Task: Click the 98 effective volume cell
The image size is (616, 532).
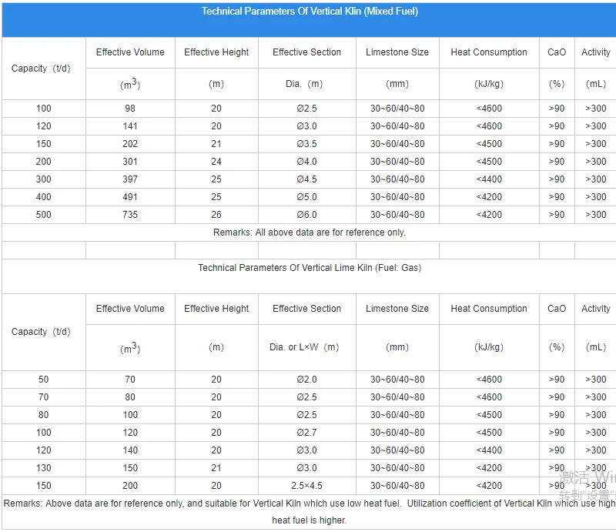Action: pos(130,109)
